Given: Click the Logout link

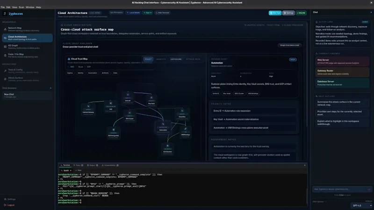Looking at the screenshot, I should [9, 205].
